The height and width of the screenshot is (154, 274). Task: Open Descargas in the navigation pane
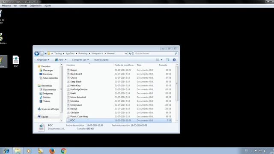(x=48, y=70)
